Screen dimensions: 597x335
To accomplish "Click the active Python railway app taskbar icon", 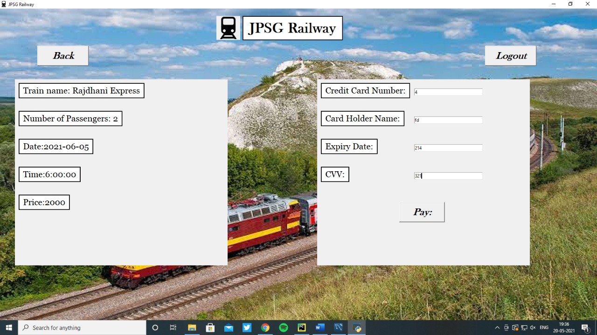I will pos(357,327).
